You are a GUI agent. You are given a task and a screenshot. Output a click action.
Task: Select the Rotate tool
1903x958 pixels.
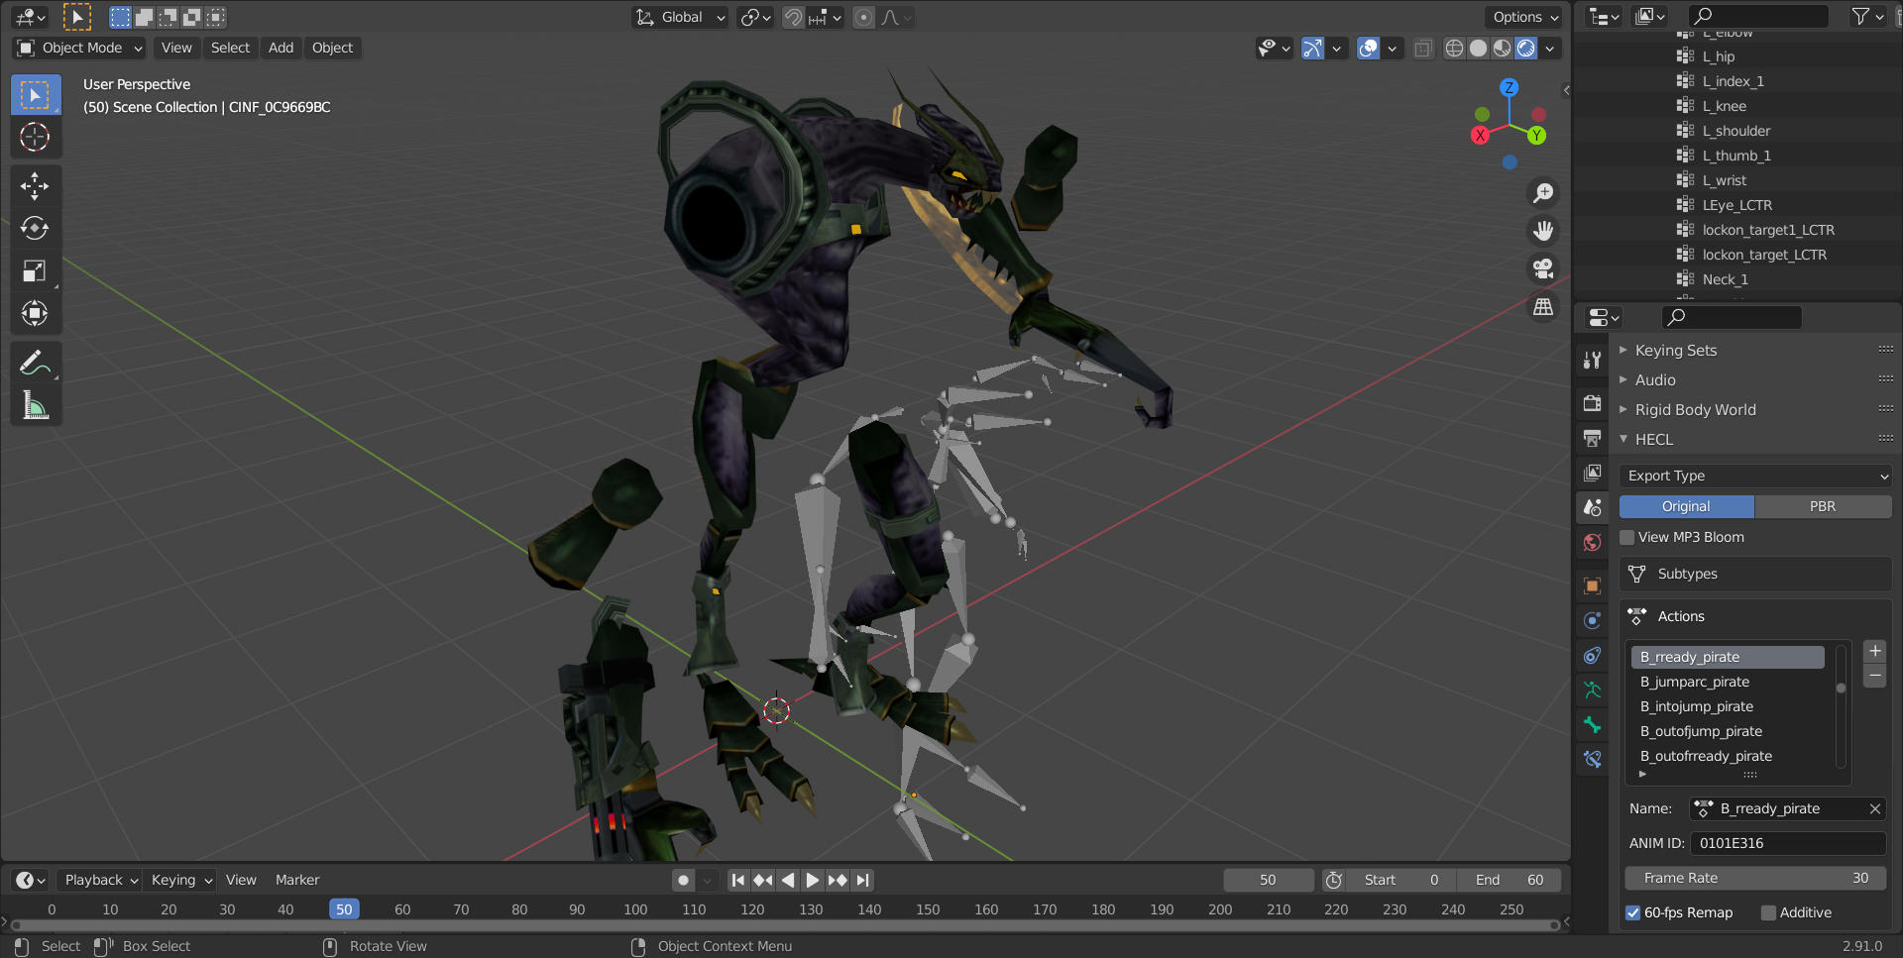coord(36,228)
